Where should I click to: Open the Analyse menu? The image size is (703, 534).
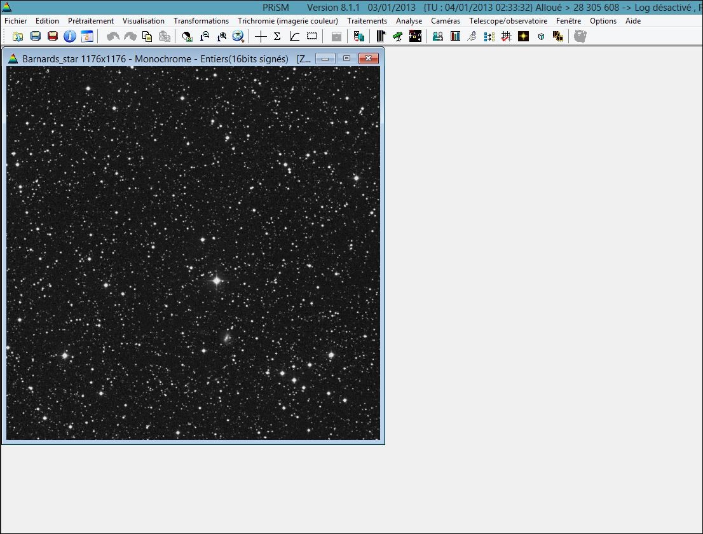[409, 21]
